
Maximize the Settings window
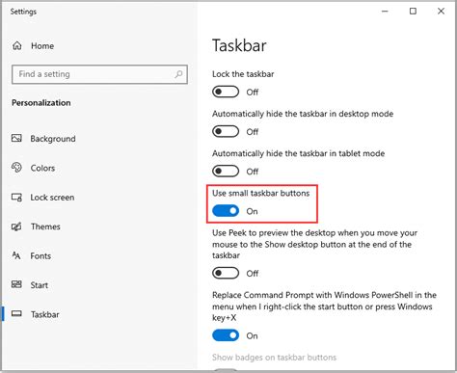click(413, 12)
